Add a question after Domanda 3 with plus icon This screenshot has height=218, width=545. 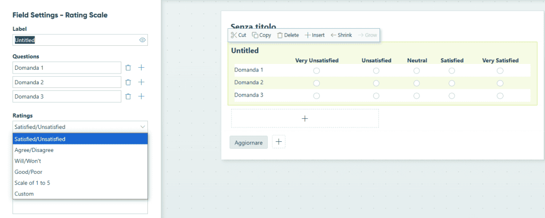pos(141,96)
